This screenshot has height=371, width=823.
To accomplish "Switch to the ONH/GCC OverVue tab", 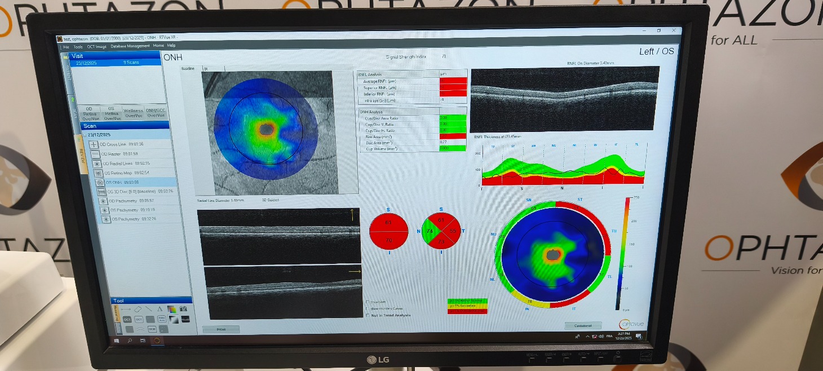I will pos(156,113).
